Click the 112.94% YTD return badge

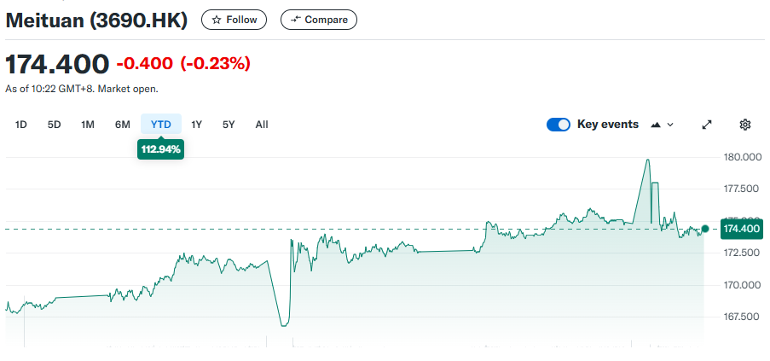[161, 149]
